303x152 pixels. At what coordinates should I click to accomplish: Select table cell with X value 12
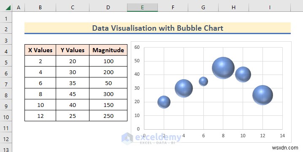40,116
